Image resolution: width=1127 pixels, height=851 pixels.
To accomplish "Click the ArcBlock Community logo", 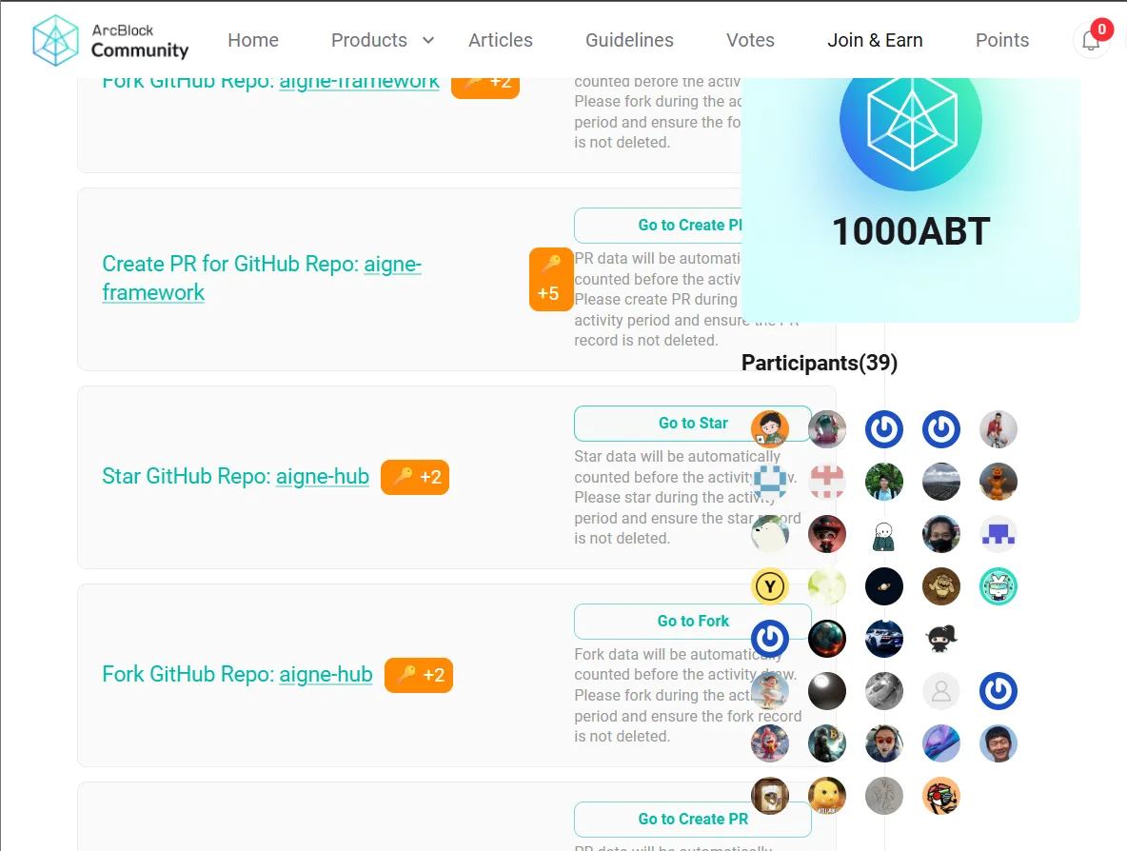I will (x=110, y=40).
